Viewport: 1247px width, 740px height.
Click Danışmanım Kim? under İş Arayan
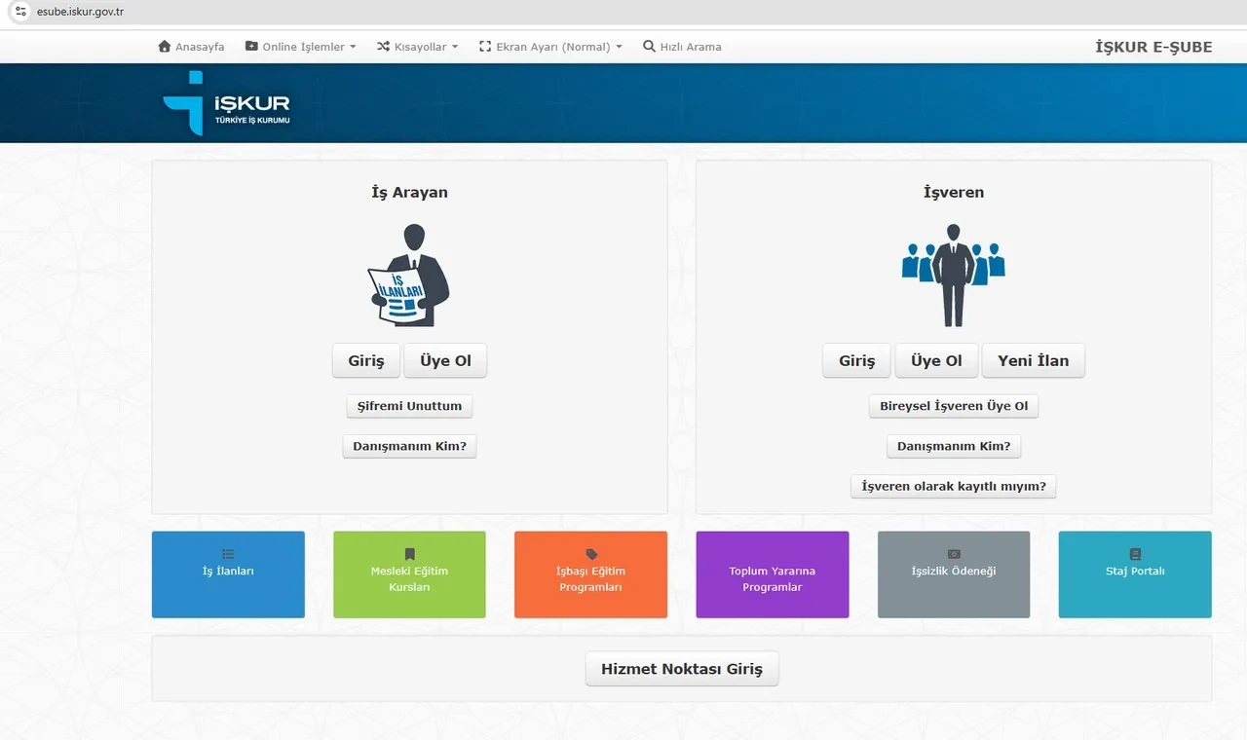(409, 446)
